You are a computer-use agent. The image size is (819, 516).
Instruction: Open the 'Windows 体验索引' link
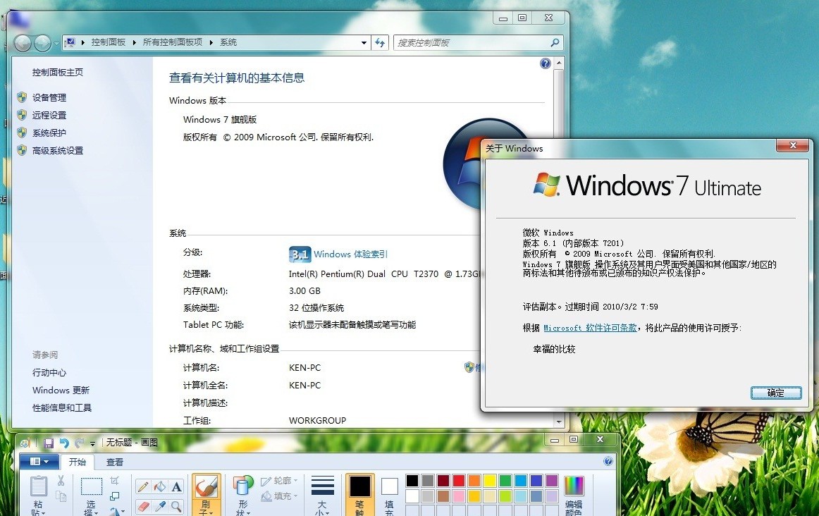click(350, 254)
